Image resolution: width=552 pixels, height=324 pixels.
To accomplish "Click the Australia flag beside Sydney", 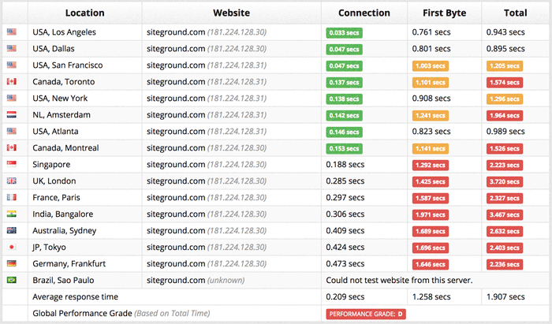I will [x=12, y=230].
